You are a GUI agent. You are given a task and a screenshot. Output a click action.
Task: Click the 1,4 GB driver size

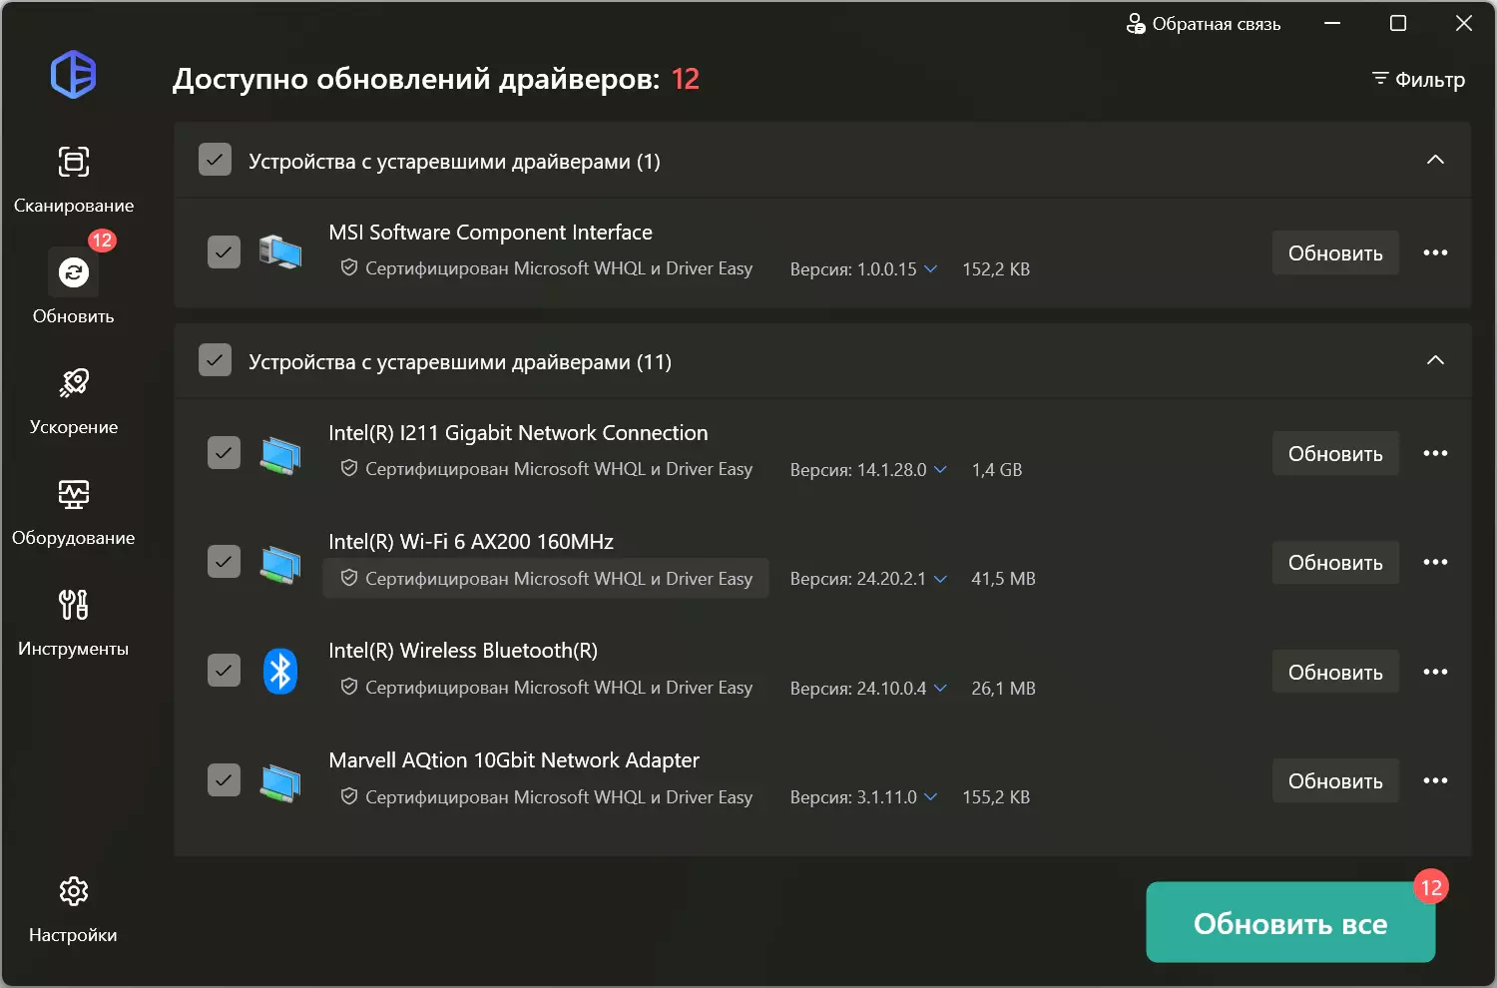pos(997,470)
